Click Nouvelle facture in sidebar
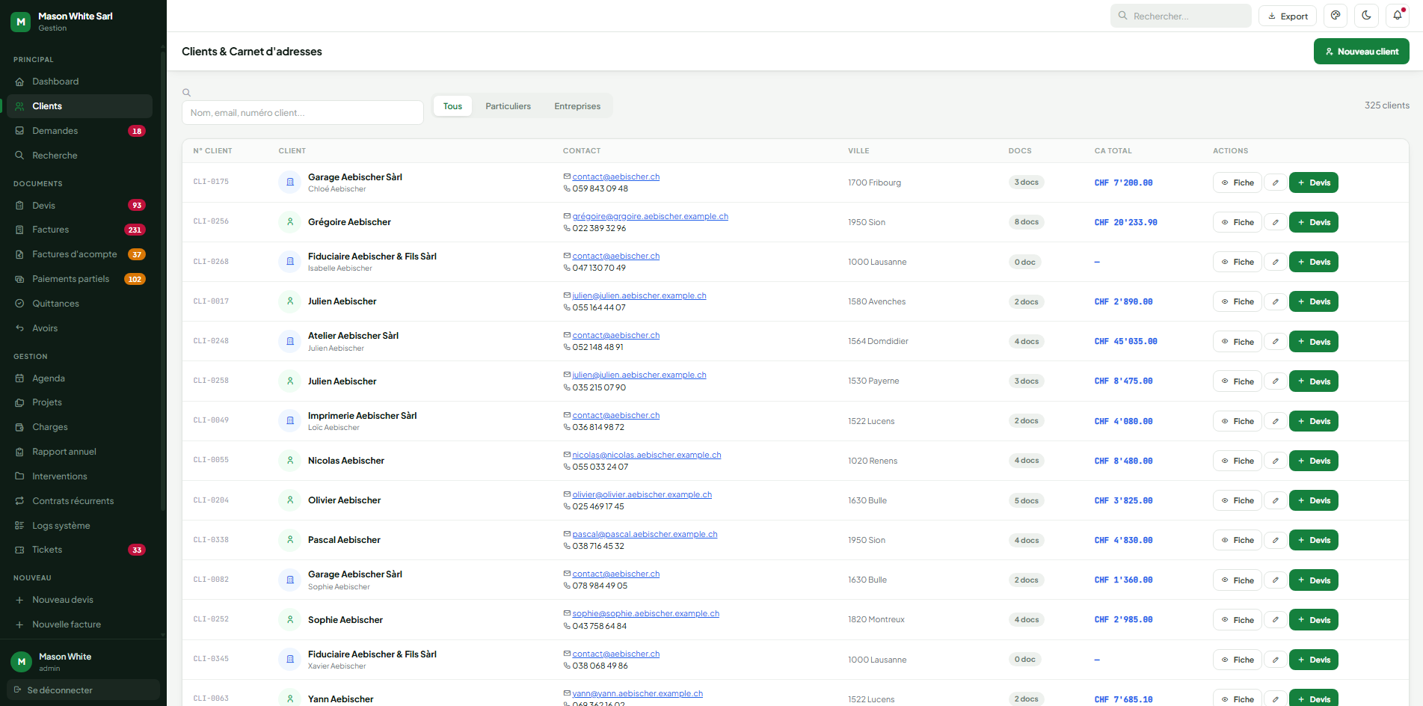 (x=80, y=624)
